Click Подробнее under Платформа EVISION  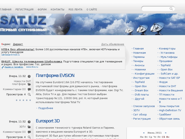[x=46, y=108]
